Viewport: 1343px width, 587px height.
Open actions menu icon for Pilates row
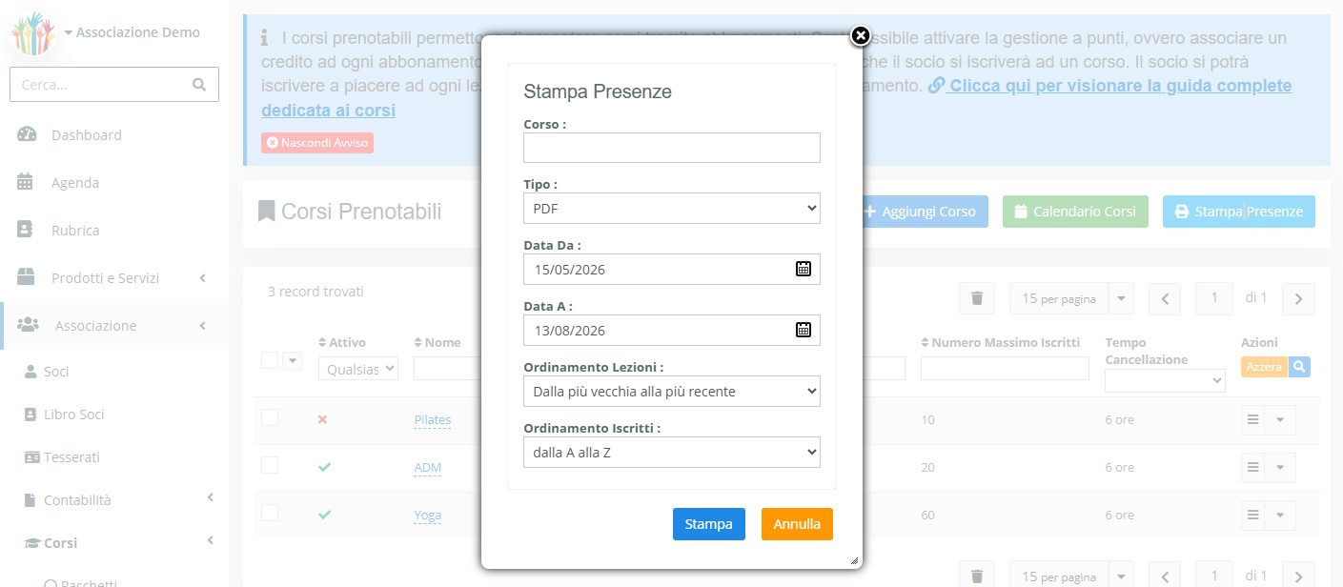(x=1253, y=419)
